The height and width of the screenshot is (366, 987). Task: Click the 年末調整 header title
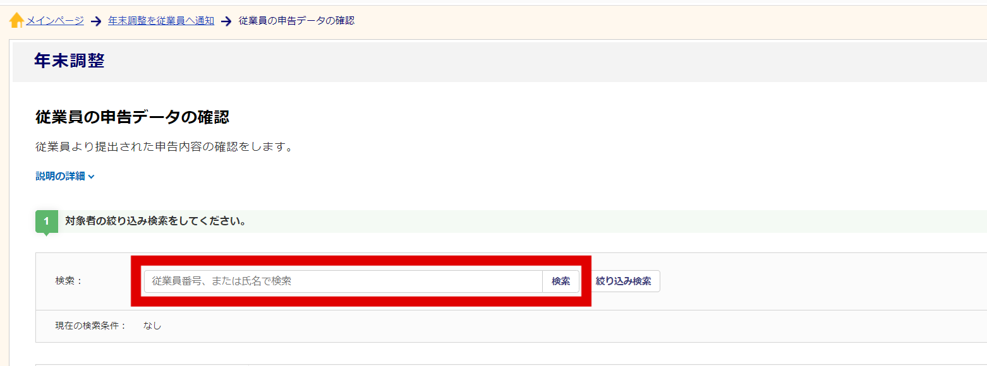pyautogui.click(x=69, y=61)
